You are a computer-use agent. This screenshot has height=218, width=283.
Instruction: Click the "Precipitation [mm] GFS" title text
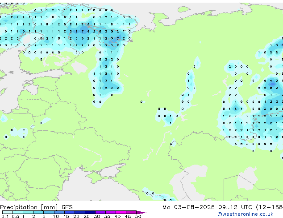click(x=36, y=207)
